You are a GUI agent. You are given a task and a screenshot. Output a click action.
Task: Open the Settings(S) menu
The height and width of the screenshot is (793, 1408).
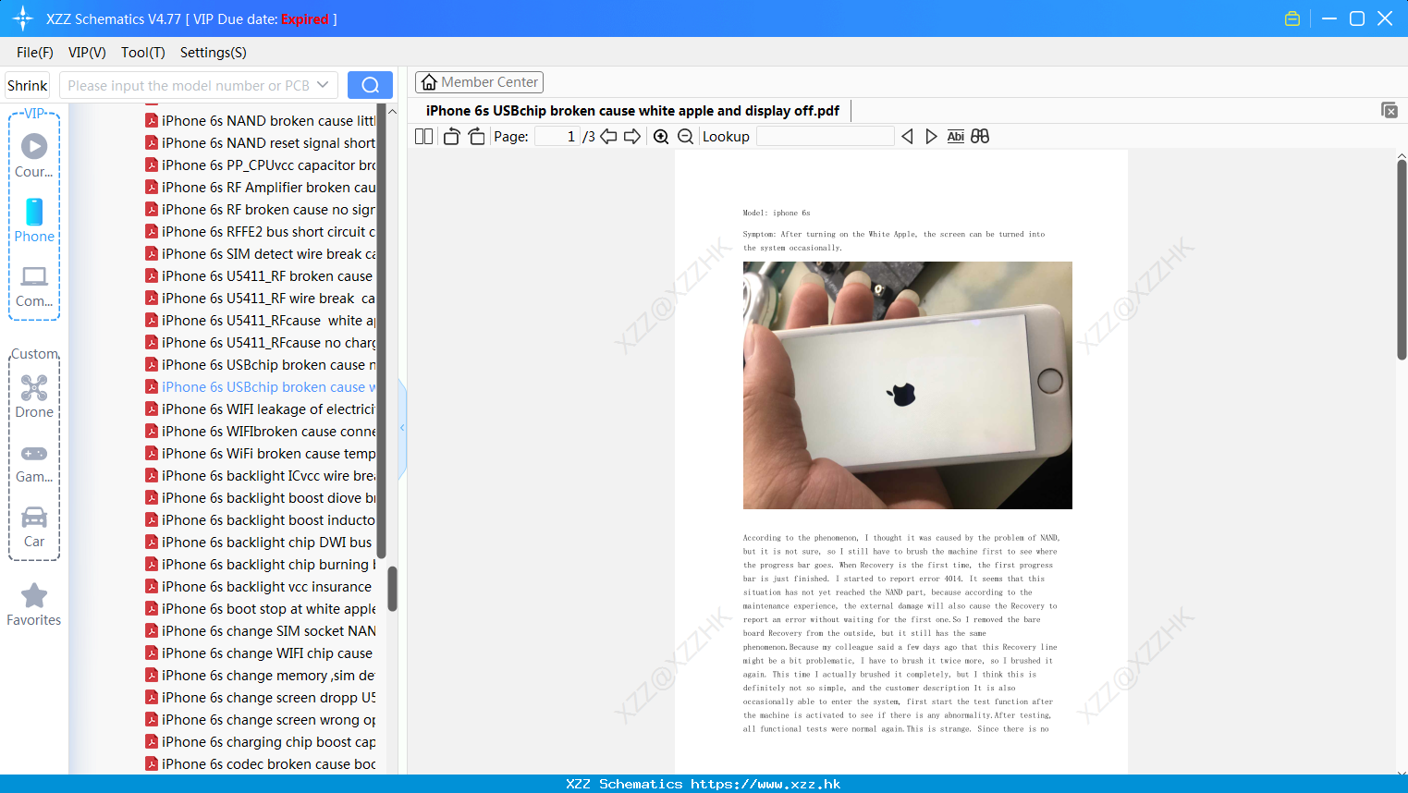214,53
